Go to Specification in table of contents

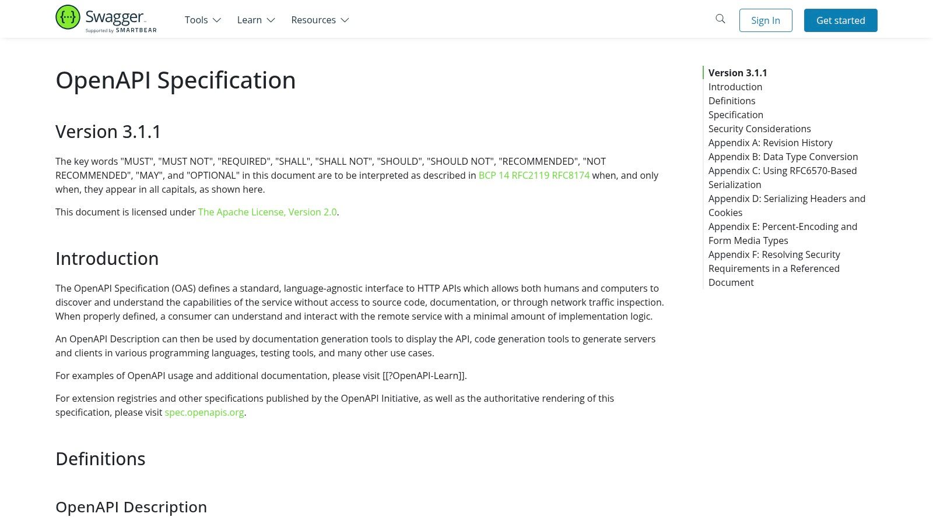(x=735, y=115)
